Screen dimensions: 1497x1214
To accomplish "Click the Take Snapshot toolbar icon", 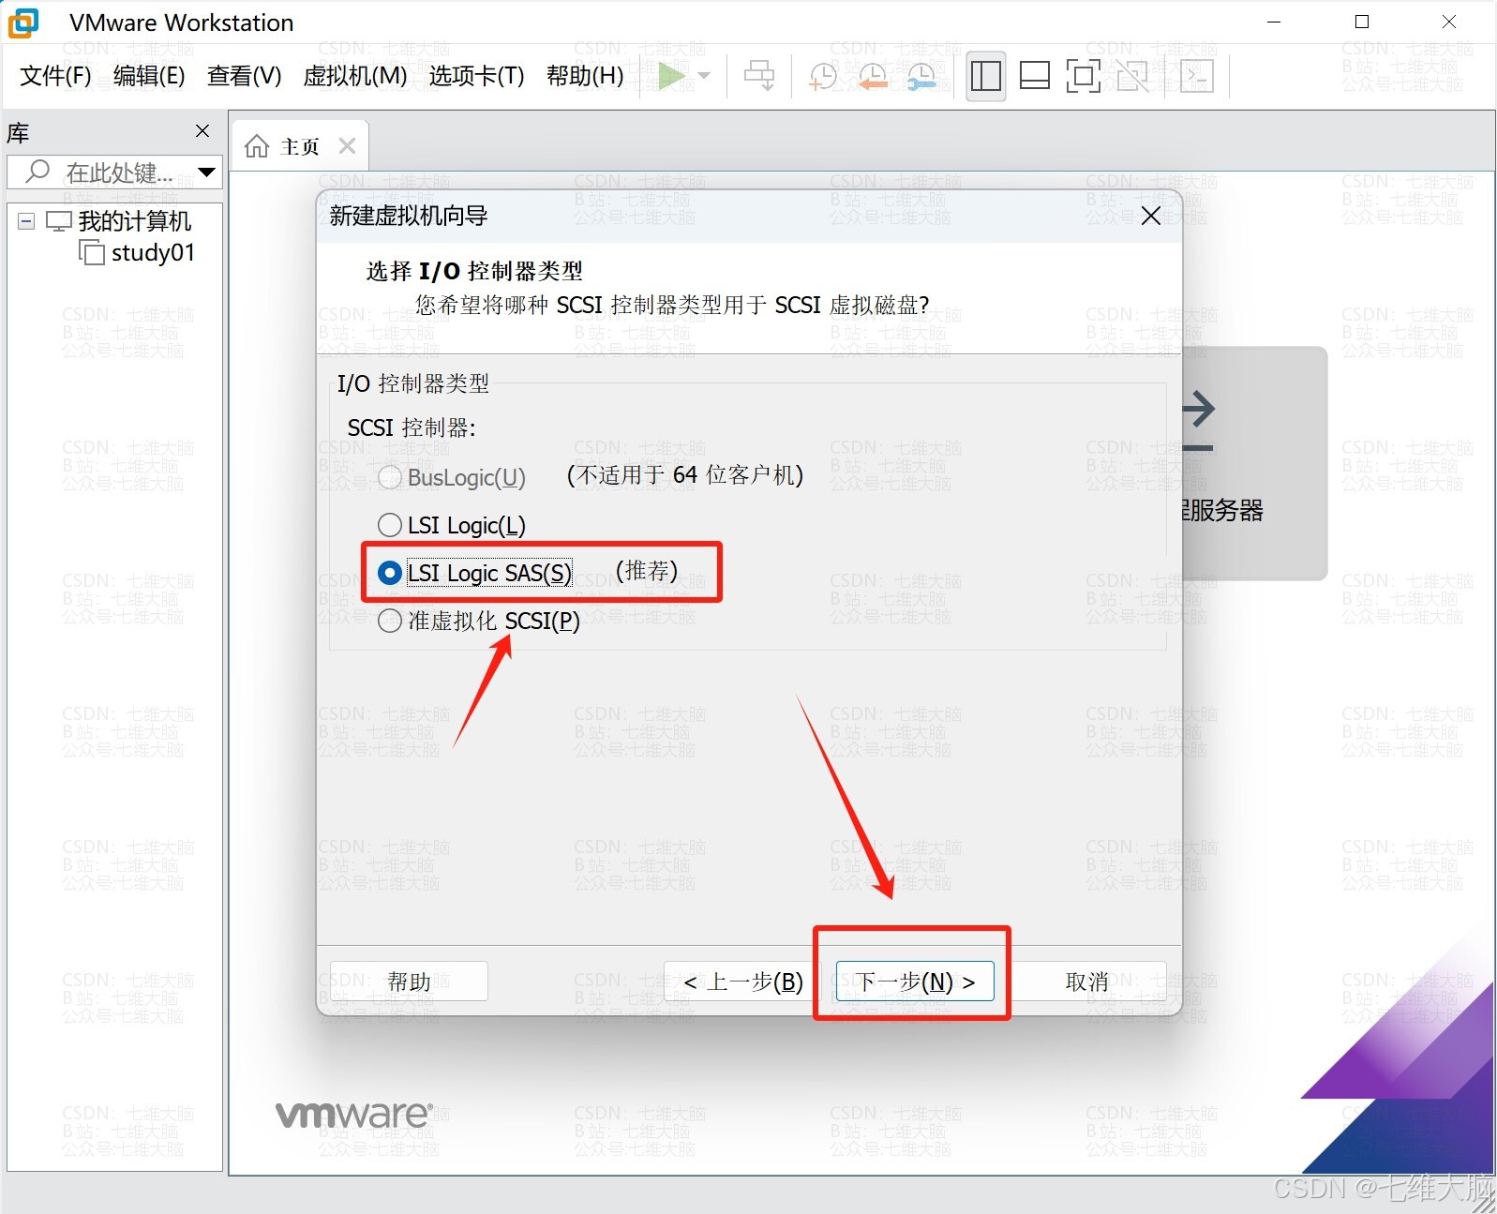I will point(822,76).
